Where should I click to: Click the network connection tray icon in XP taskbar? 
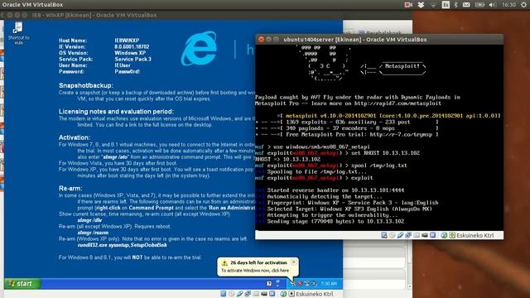(307, 283)
